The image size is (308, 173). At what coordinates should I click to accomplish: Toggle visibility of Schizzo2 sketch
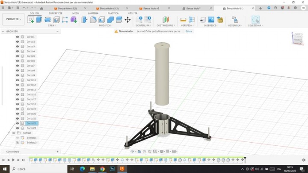point(18,142)
